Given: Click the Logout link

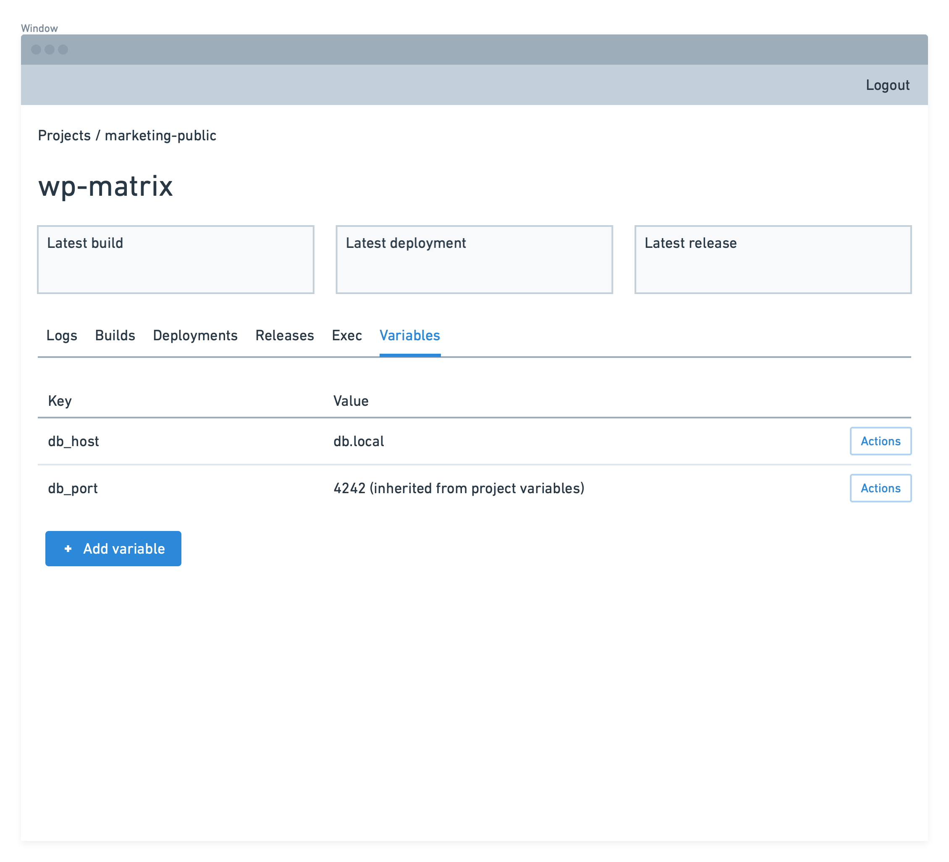Looking at the screenshot, I should point(887,85).
